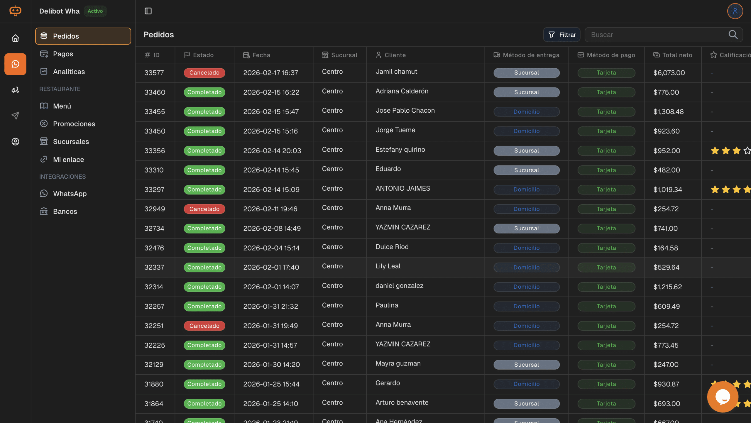Screen dimensions: 751x423
Task: Click the account circle rail icon
Action: (15, 142)
